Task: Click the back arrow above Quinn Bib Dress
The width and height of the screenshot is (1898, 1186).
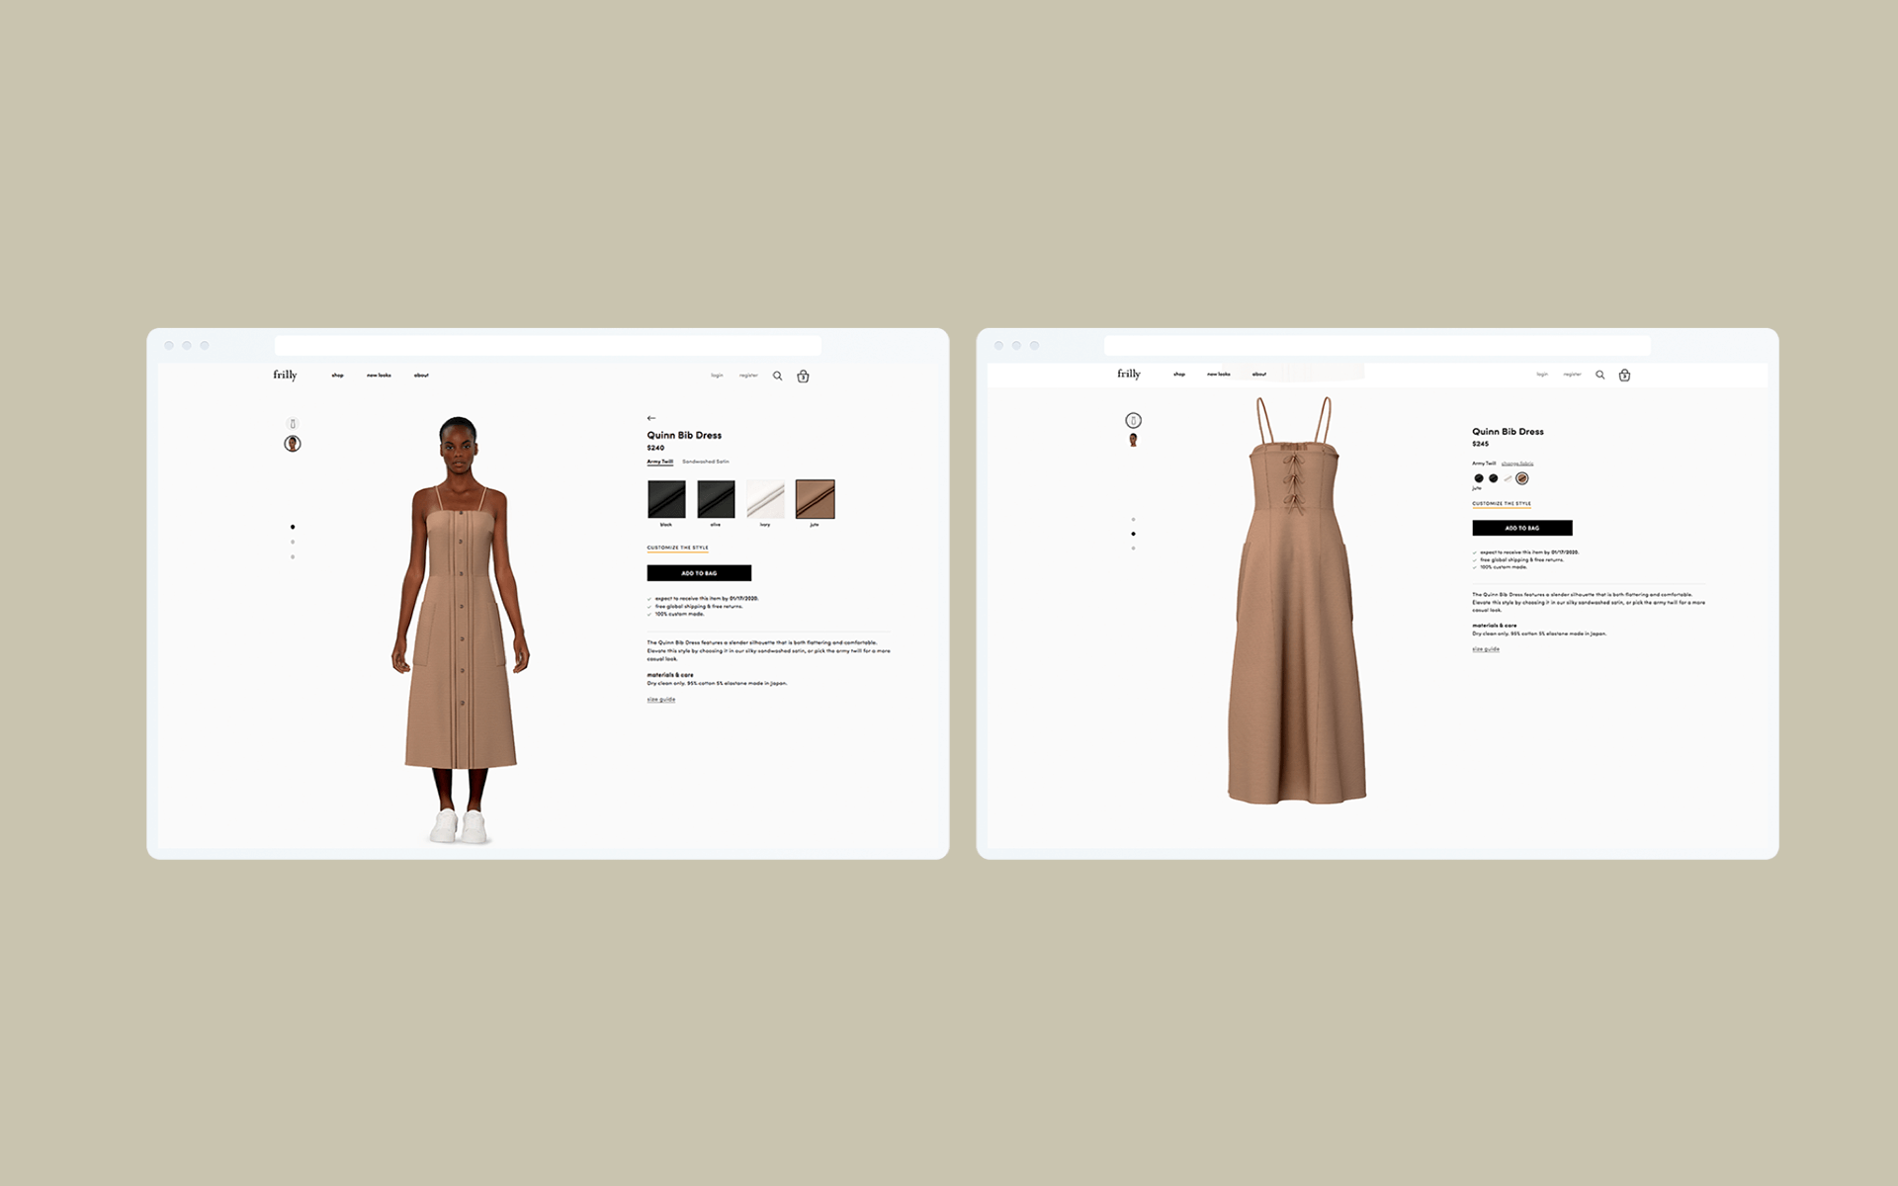Action: tap(650, 418)
